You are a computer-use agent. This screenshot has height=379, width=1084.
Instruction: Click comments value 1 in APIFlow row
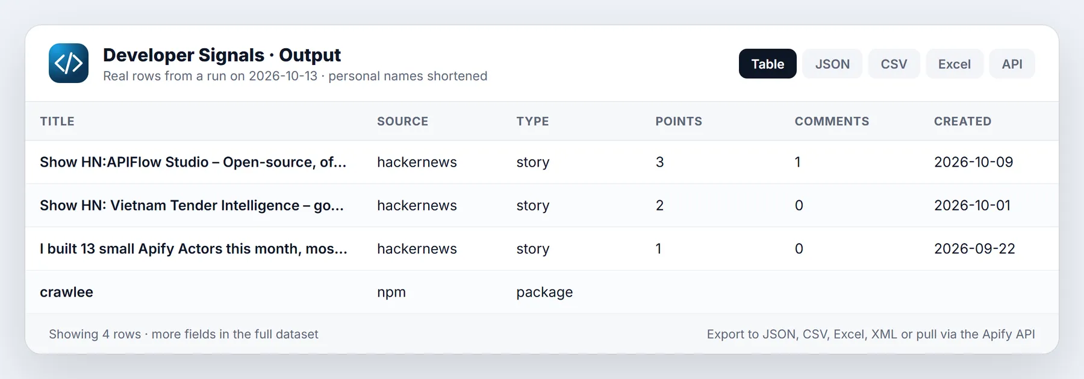[797, 162]
